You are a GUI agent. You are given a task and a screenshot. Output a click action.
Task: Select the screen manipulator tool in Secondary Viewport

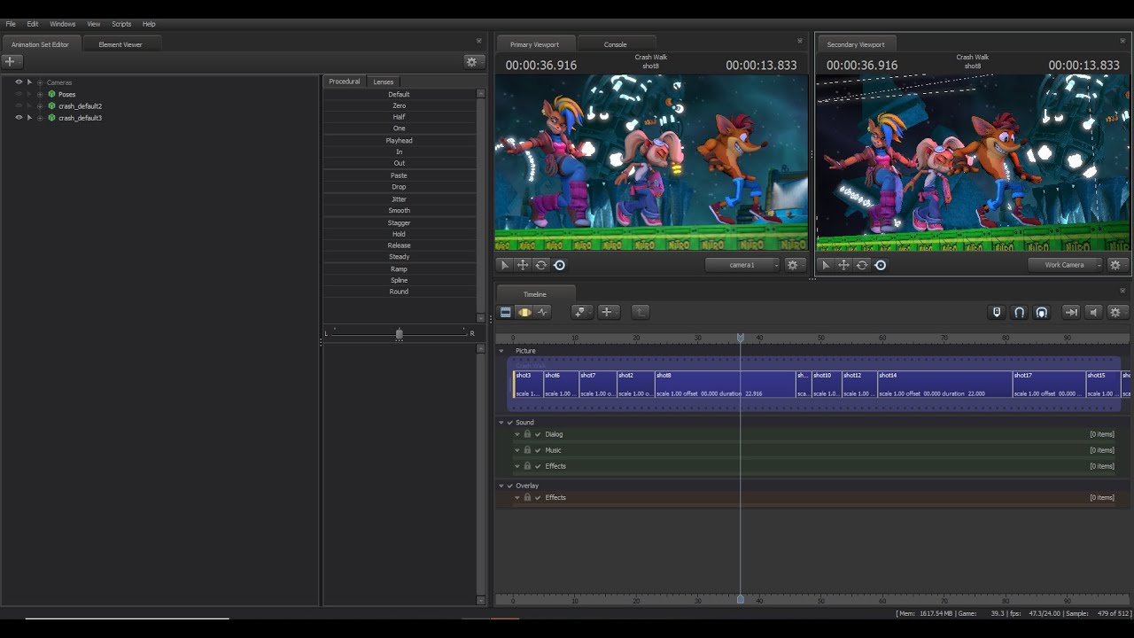pyautogui.click(x=880, y=265)
